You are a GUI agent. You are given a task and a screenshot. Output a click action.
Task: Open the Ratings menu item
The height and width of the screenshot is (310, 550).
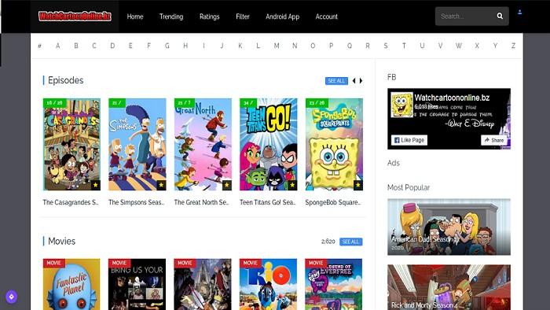tap(210, 17)
